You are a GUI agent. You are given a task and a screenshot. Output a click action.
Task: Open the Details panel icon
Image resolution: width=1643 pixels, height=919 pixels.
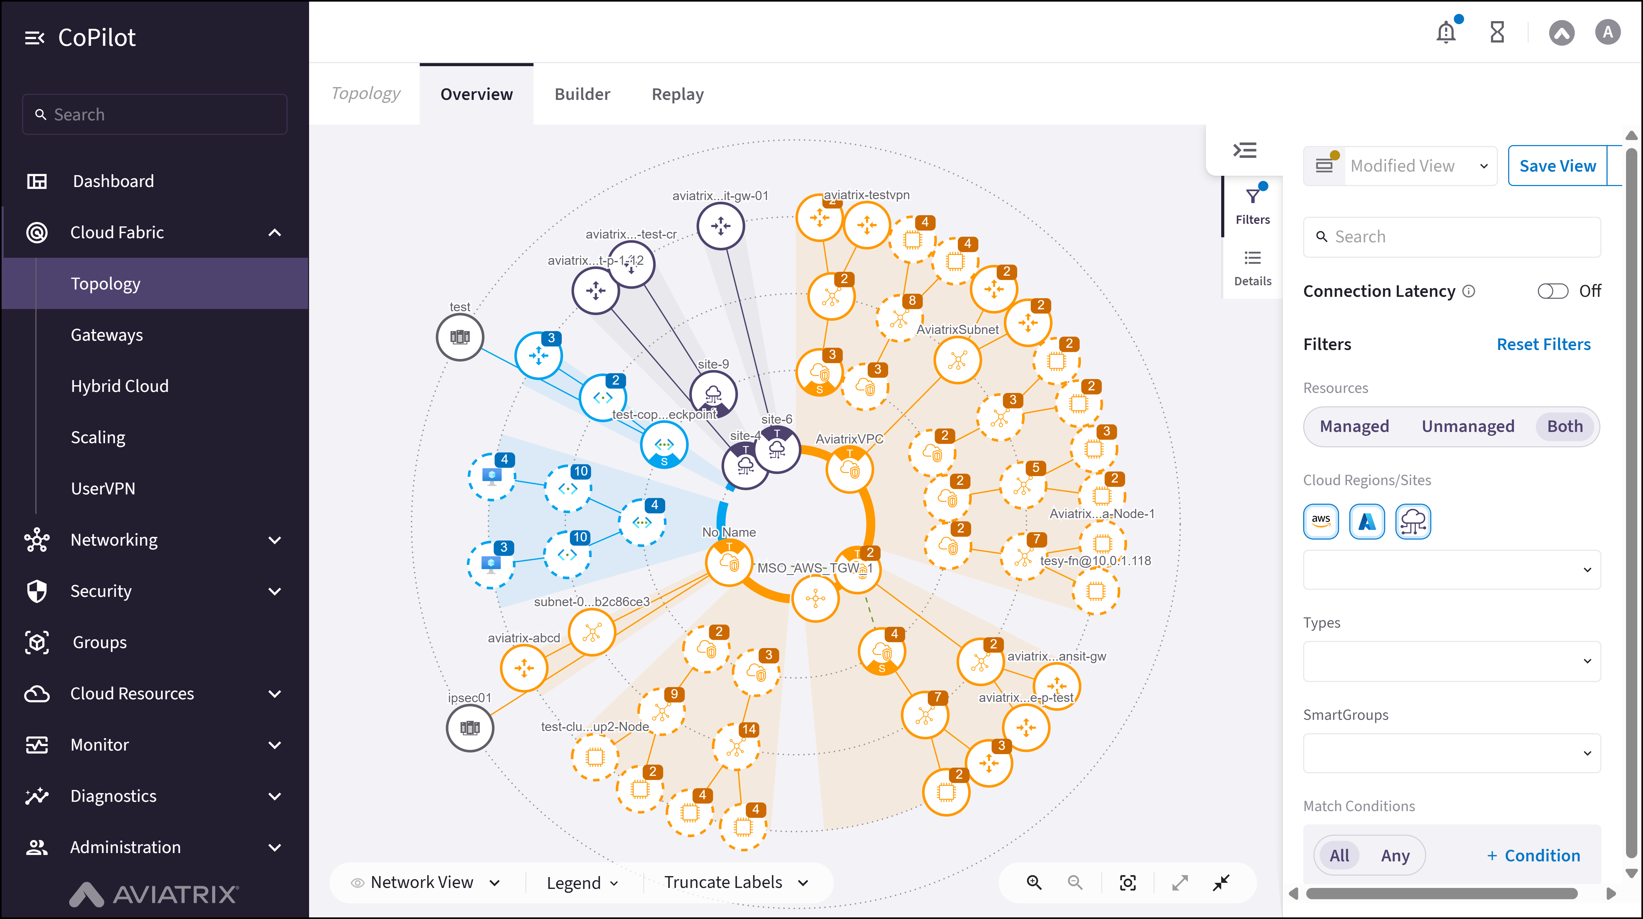[x=1252, y=266]
